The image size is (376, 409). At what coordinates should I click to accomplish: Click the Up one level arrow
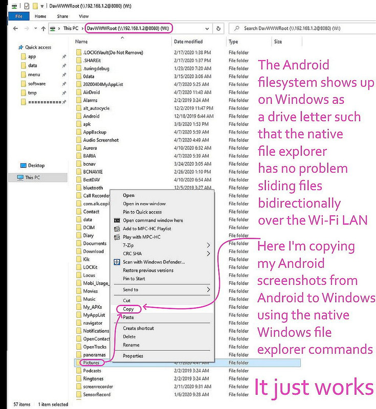(43, 29)
